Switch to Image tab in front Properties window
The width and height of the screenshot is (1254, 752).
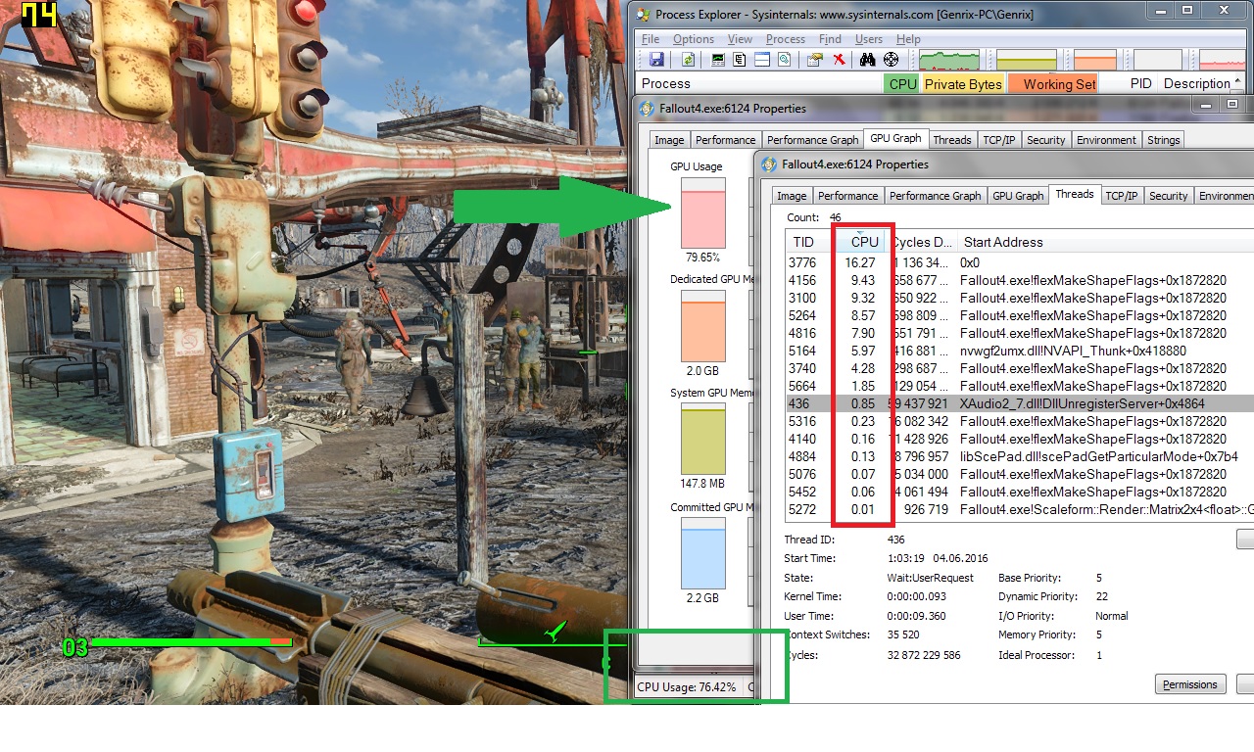point(792,196)
